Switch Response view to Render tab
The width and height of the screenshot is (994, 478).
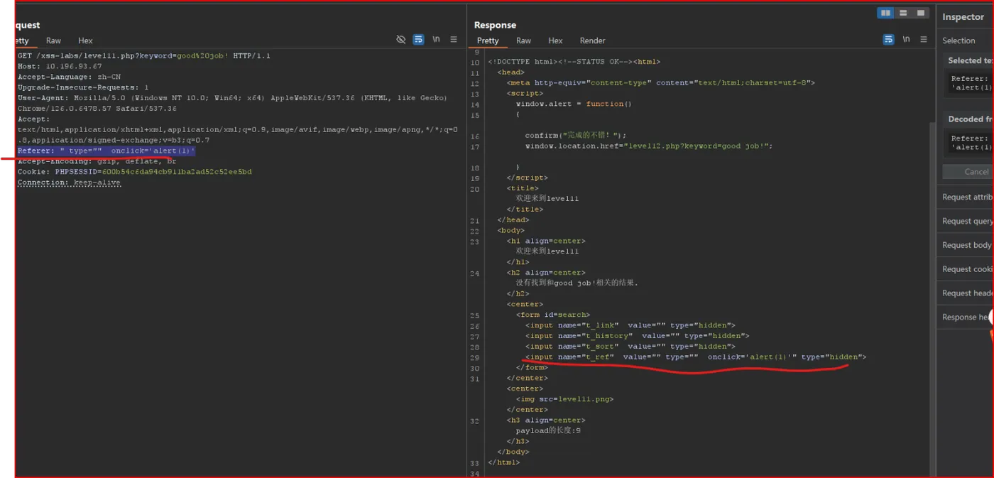pyautogui.click(x=592, y=41)
